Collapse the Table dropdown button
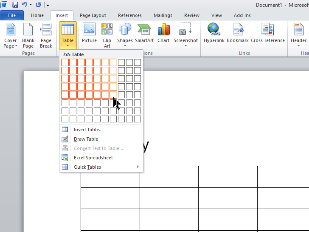The width and height of the screenshot is (309, 232). pyautogui.click(x=67, y=35)
